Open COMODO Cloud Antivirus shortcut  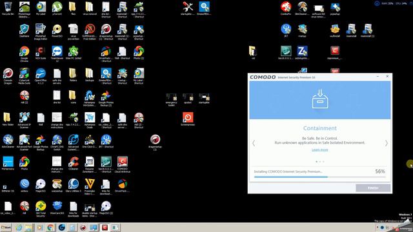pyautogui.click(x=122, y=164)
